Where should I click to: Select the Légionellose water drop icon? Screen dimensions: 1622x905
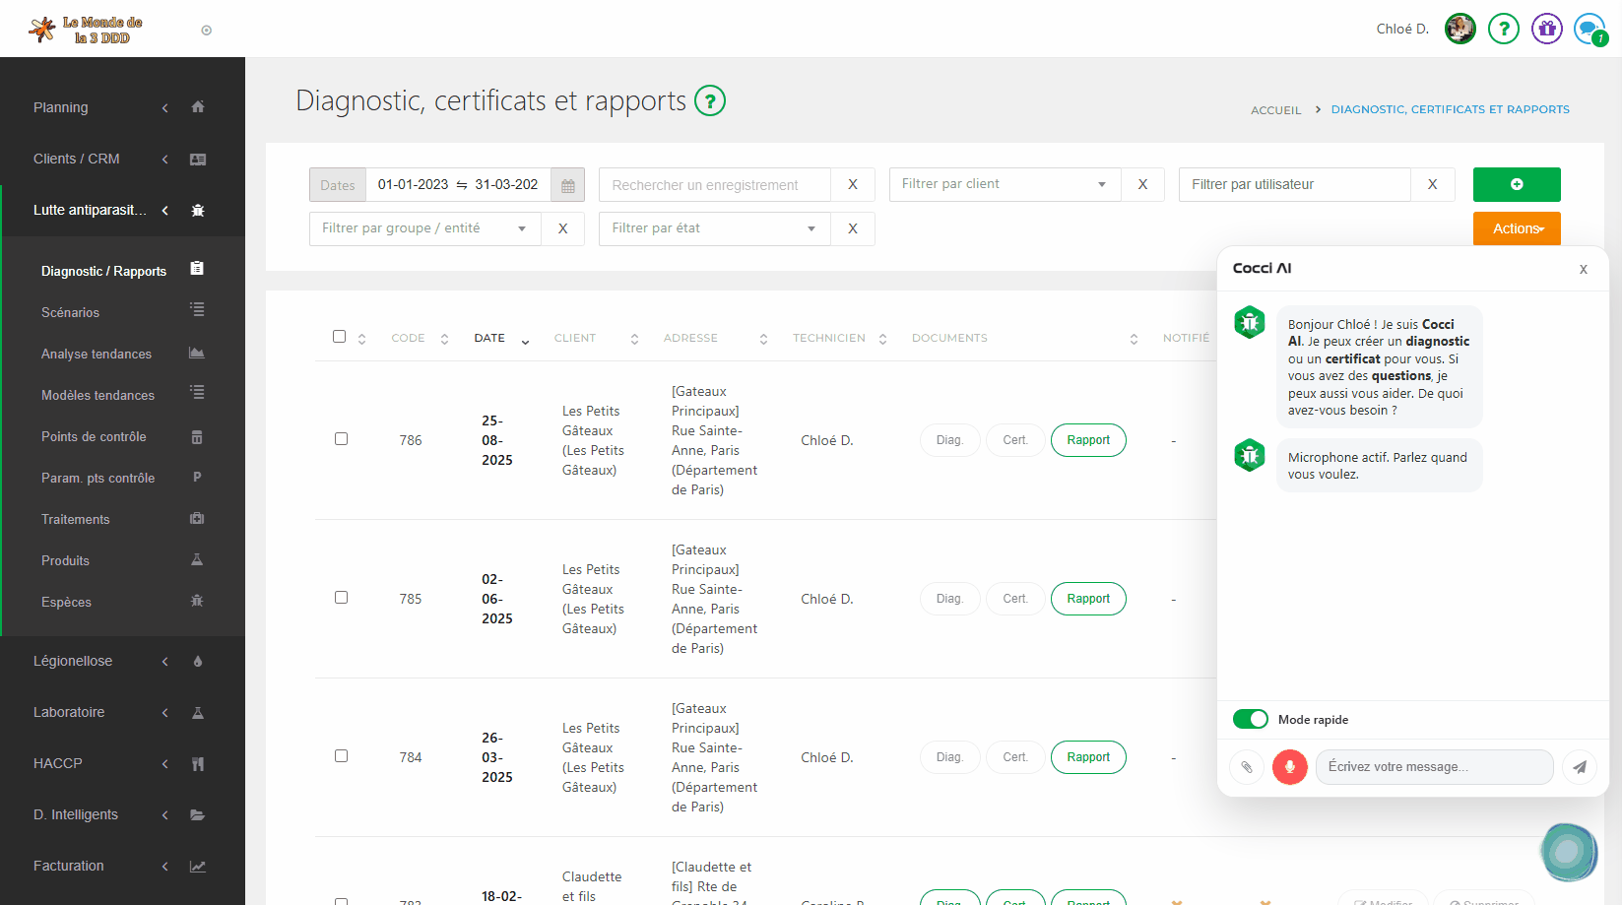pyautogui.click(x=197, y=661)
